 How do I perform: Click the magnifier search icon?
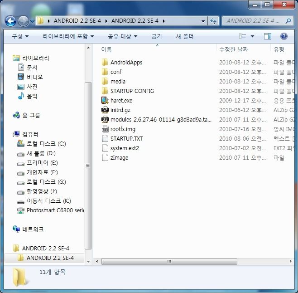point(288,21)
